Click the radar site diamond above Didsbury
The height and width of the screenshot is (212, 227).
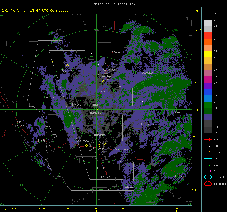(96, 110)
